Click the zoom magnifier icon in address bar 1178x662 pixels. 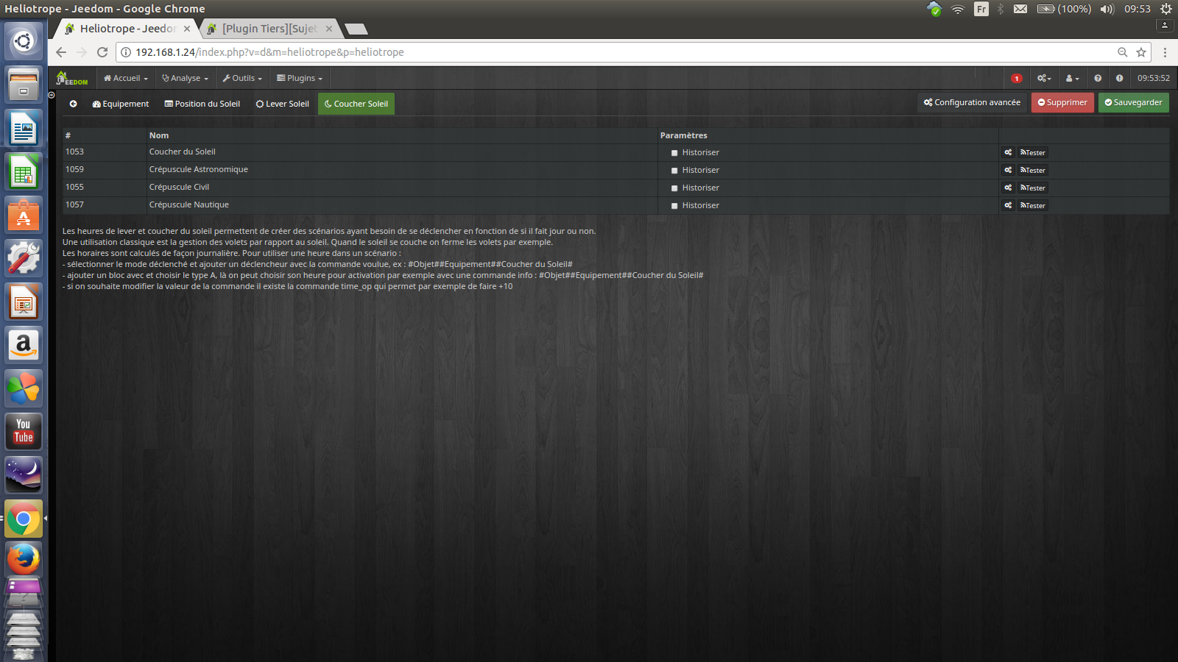pyautogui.click(x=1123, y=52)
